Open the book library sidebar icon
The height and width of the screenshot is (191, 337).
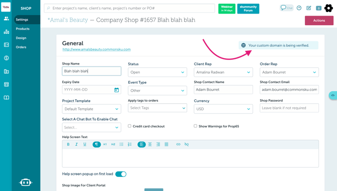6,98
